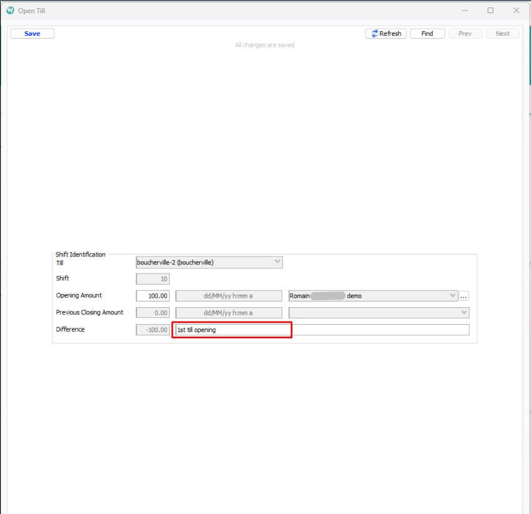Expand the Till dropdown showing boucherville-2
The image size is (531, 514).
coord(277,263)
